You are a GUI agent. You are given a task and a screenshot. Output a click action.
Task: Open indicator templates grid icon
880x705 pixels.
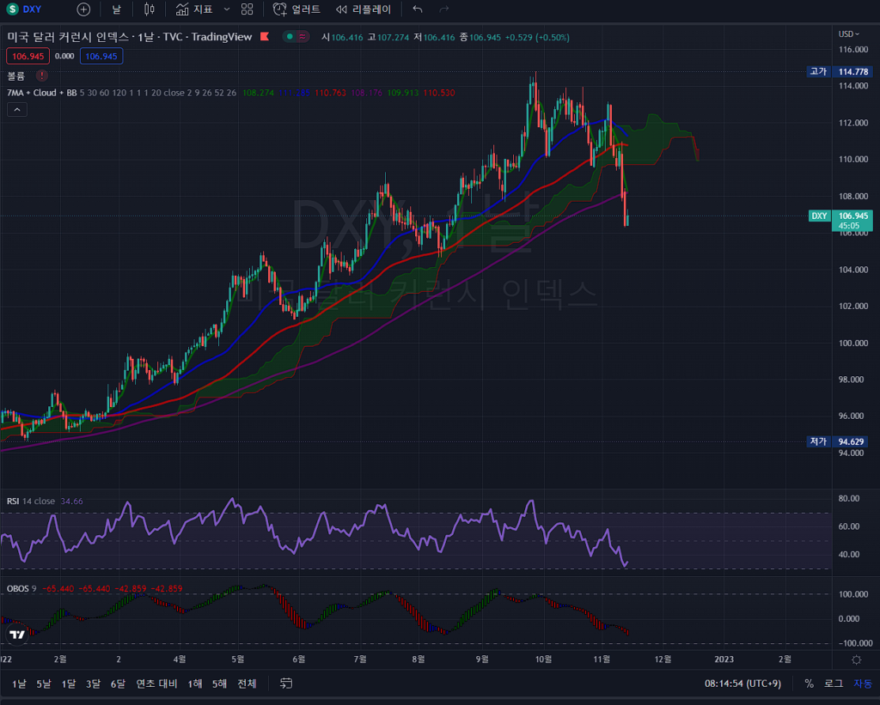(247, 9)
